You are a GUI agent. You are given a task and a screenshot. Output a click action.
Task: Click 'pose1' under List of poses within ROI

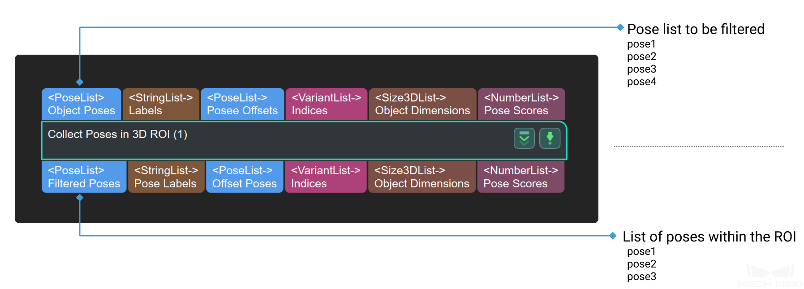click(x=641, y=251)
